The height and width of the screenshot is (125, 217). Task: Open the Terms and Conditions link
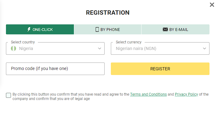click(x=148, y=94)
